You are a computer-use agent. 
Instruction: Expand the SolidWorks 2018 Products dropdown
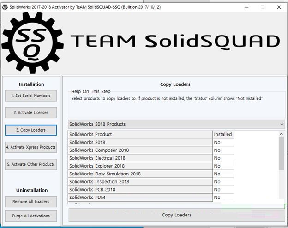point(176,124)
